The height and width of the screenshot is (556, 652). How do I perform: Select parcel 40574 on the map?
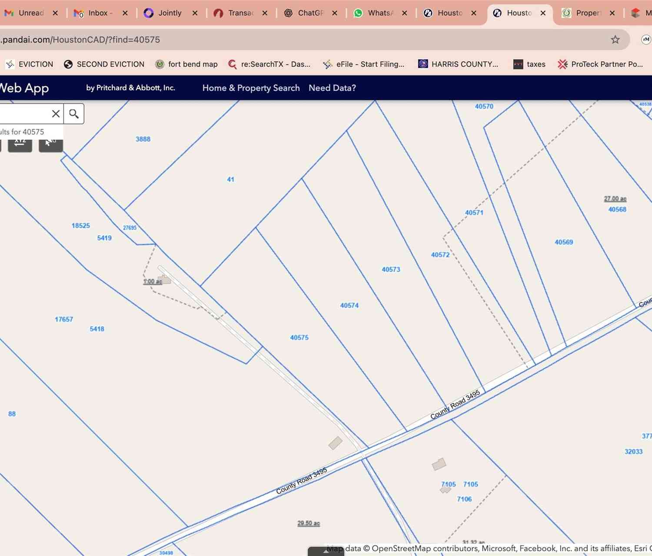(349, 306)
